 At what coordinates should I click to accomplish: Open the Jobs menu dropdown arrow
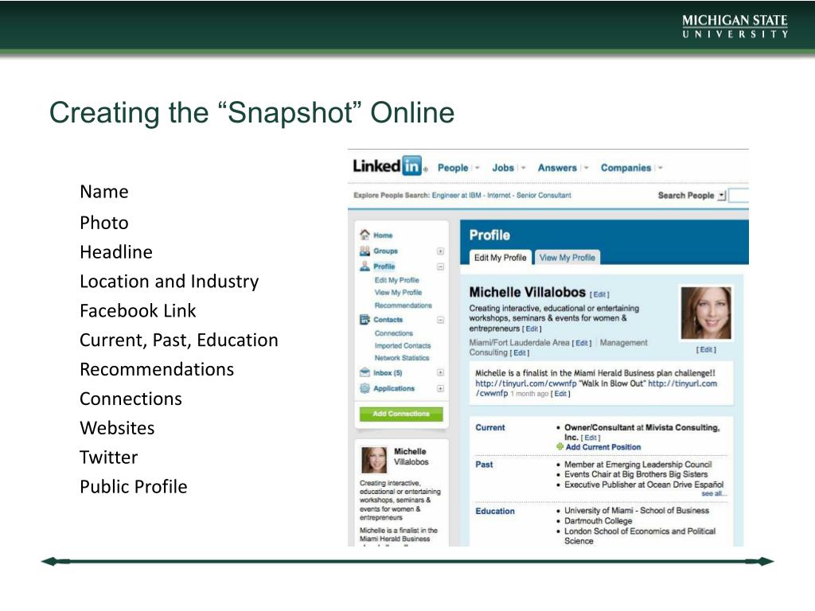(524, 168)
